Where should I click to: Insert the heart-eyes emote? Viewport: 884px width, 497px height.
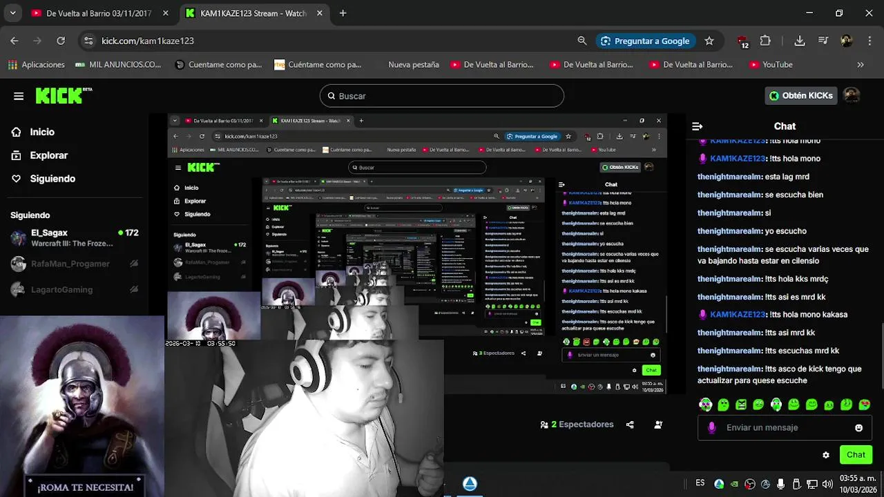point(864,405)
